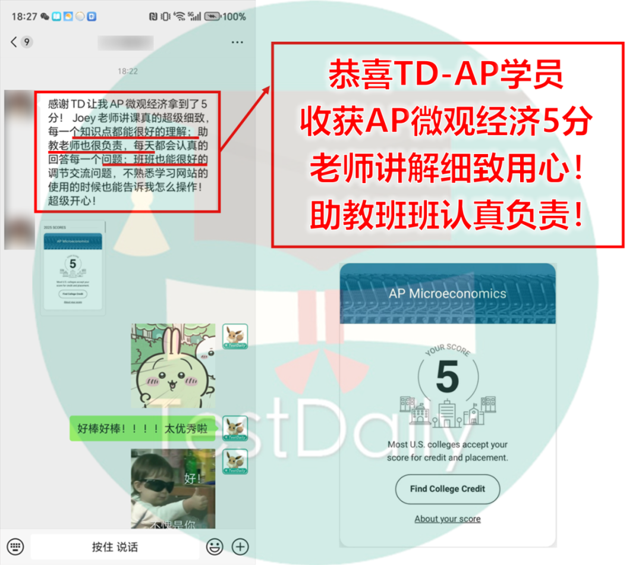Click the Find College Credit button
Viewport: 642px width, 565px height.
(448, 489)
